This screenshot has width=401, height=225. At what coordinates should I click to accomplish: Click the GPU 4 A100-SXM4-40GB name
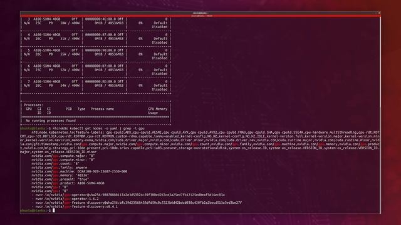(47, 35)
